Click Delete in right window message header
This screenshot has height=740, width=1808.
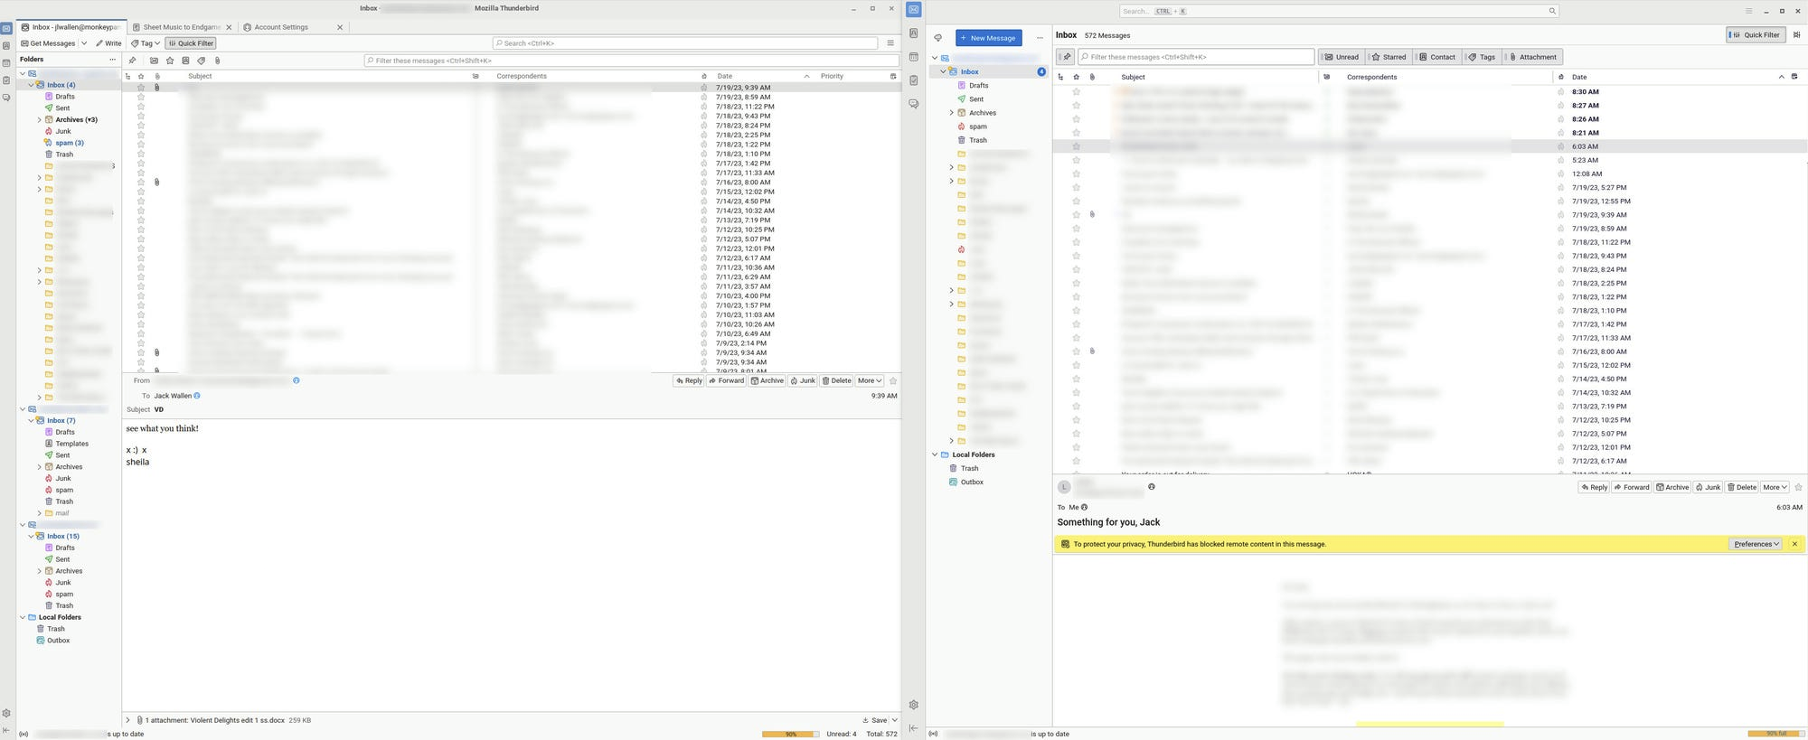(1742, 487)
